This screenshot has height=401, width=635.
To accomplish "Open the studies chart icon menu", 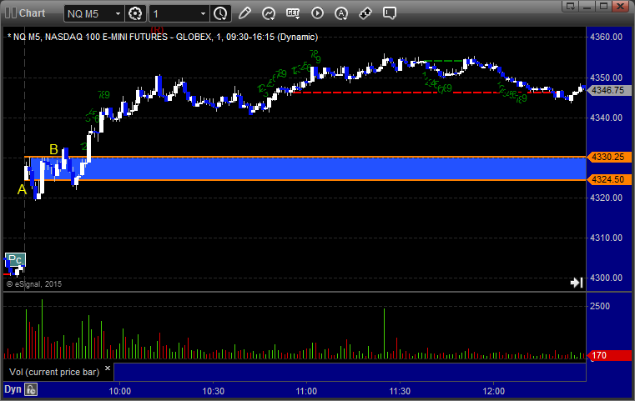I will 269,13.
